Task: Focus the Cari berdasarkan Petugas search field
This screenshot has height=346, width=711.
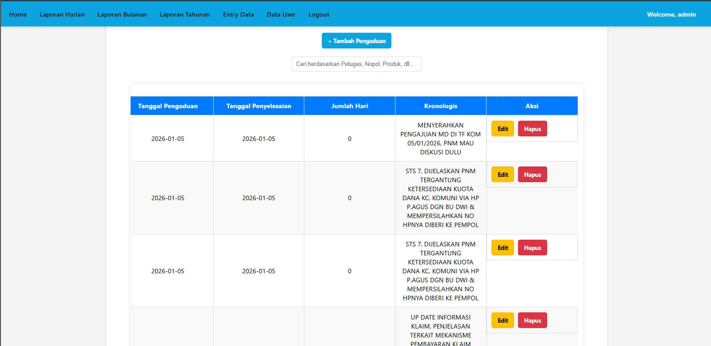Action: 356,64
